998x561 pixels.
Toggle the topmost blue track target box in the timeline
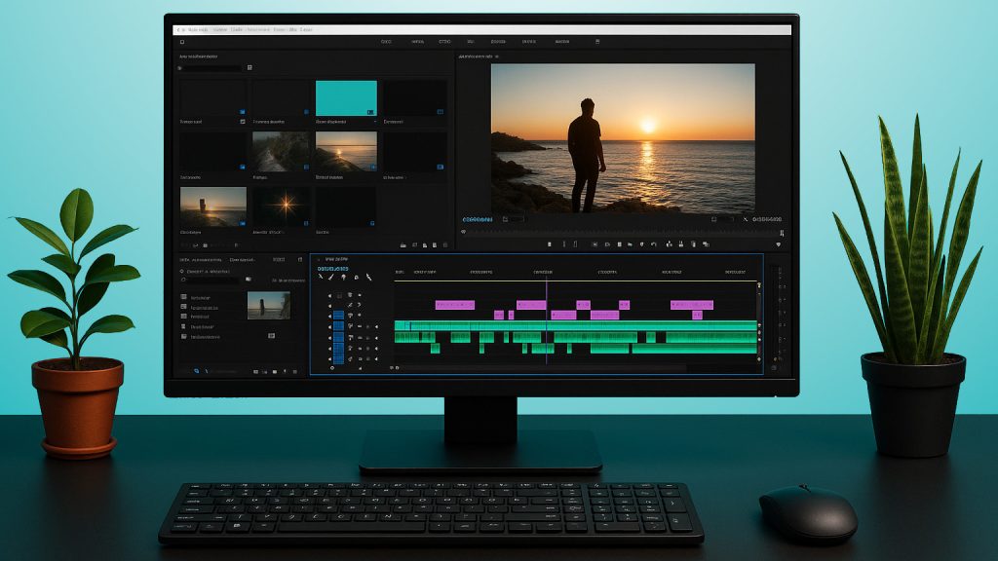339,316
